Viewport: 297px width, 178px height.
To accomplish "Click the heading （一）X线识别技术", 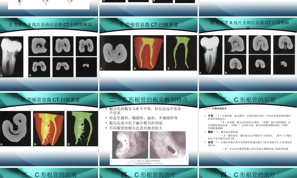I will tap(216, 109).
